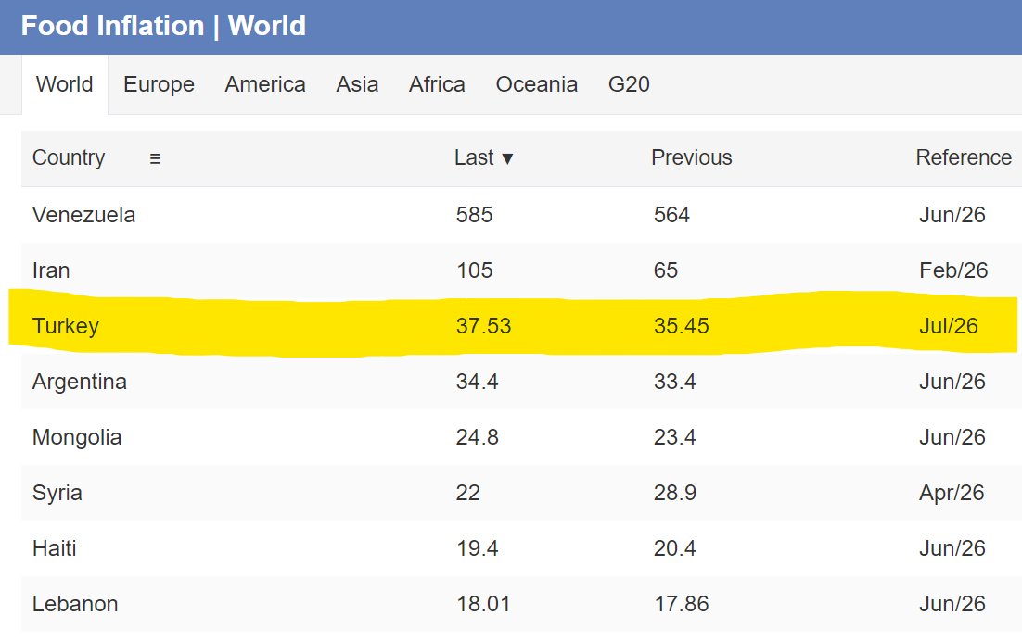Select Venezuela's last value 585
Viewport: 1022px width, 640px height.
pyautogui.click(x=474, y=215)
